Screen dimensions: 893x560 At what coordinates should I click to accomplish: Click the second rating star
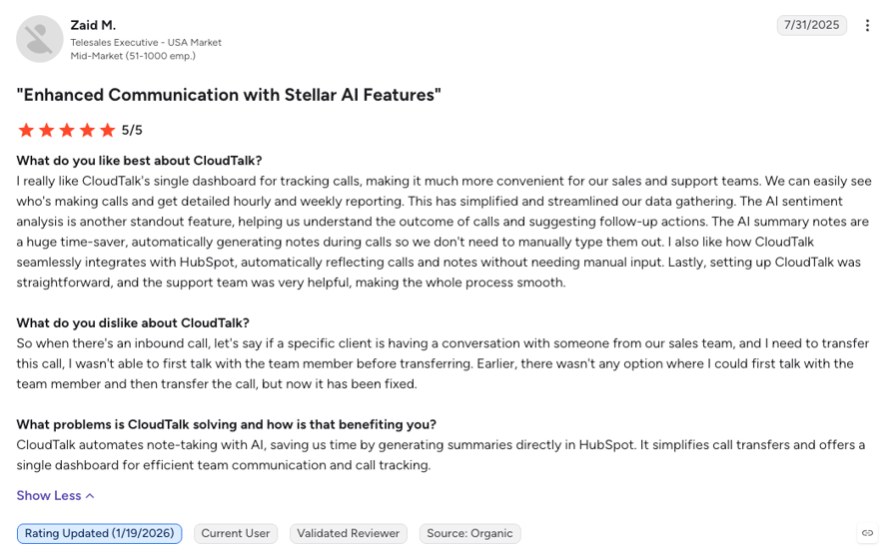tap(47, 131)
